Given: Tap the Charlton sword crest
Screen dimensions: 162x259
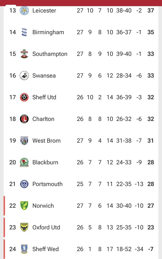Looking at the screenshot, I should (24, 119).
